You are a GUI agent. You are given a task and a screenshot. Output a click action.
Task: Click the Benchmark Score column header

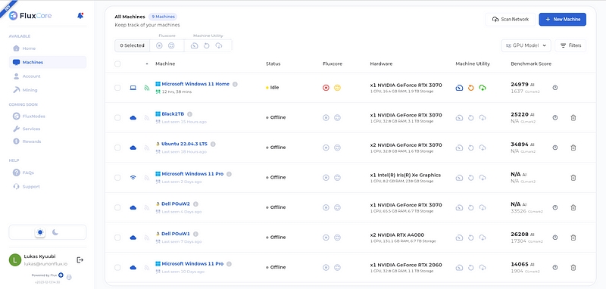click(x=531, y=64)
